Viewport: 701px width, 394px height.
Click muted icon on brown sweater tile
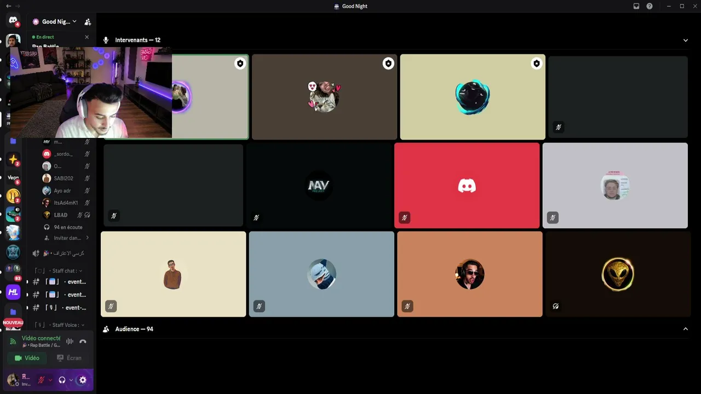[111, 306]
